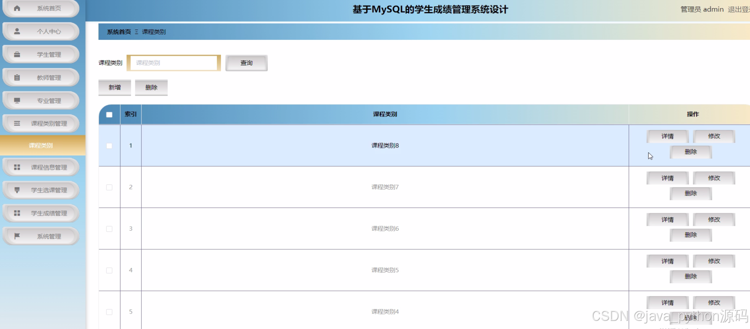Expand the 学生成绩管理 sidebar menu
750x329 pixels.
point(41,213)
